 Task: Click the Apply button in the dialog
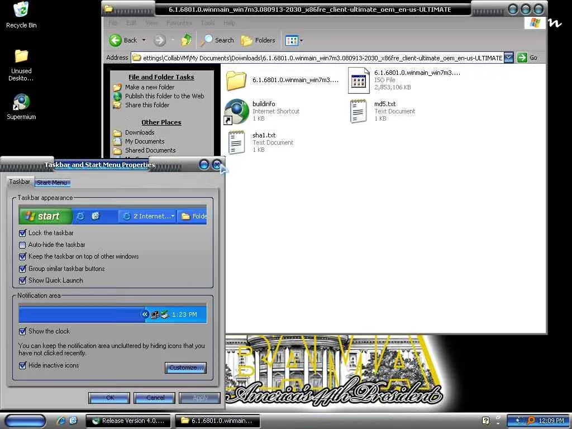pos(199,398)
